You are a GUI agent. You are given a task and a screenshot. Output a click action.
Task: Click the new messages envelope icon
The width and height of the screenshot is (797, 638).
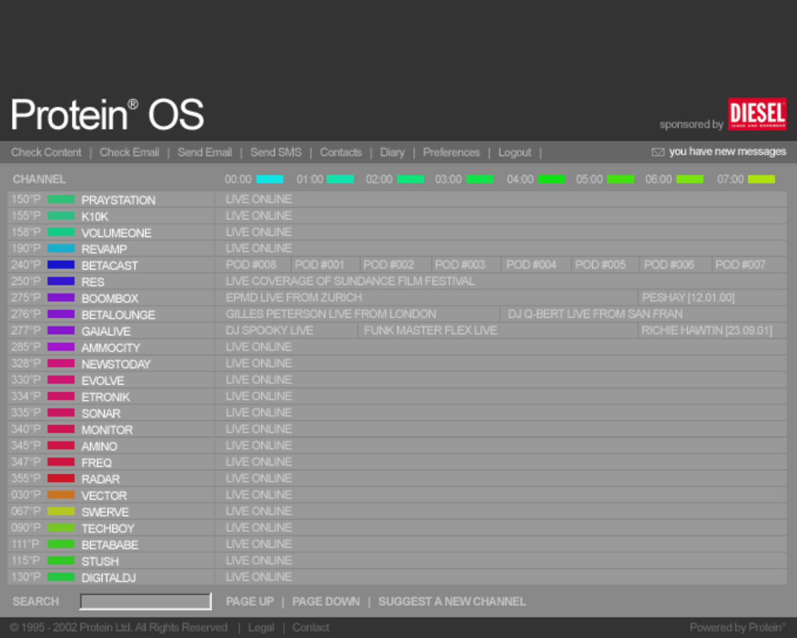[658, 152]
